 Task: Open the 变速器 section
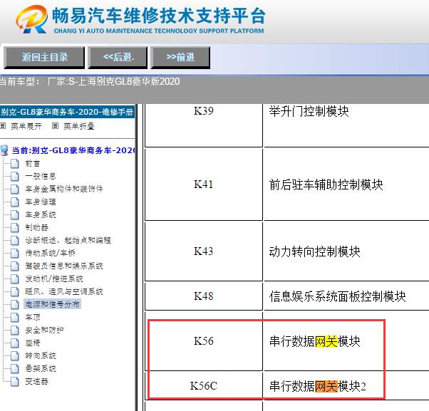(36, 381)
